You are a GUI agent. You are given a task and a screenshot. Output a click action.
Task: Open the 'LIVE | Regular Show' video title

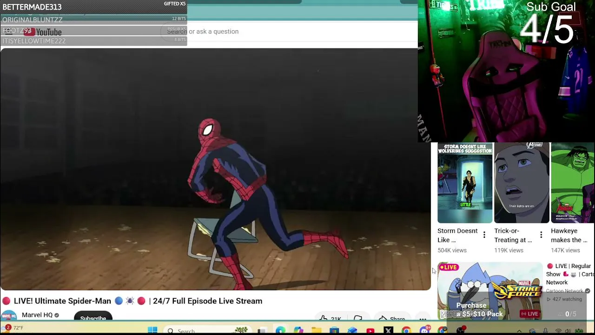(x=570, y=274)
